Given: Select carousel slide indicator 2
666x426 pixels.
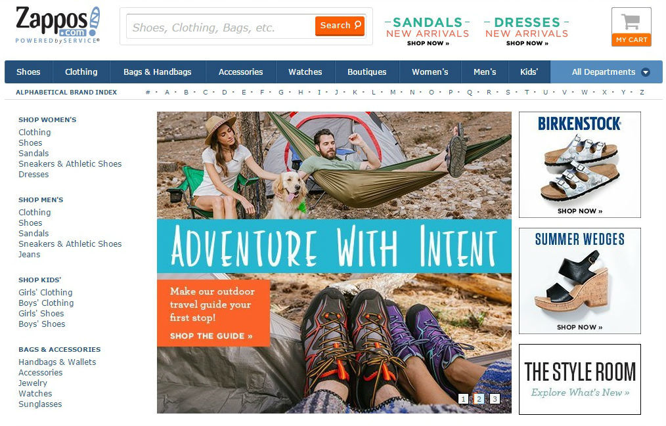Looking at the screenshot, I should click(479, 399).
